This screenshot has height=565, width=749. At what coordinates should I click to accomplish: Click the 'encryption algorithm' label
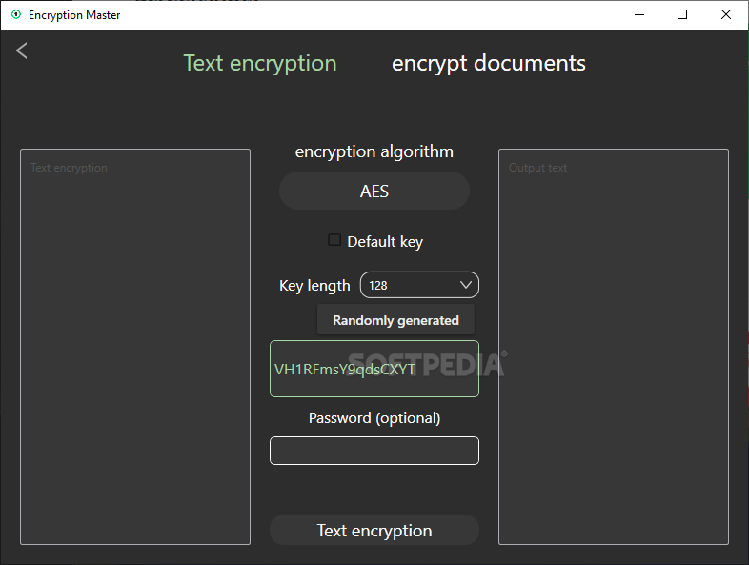pyautogui.click(x=374, y=151)
